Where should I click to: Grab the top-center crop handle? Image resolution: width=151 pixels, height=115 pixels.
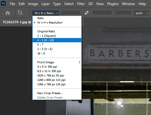tap(127, 82)
